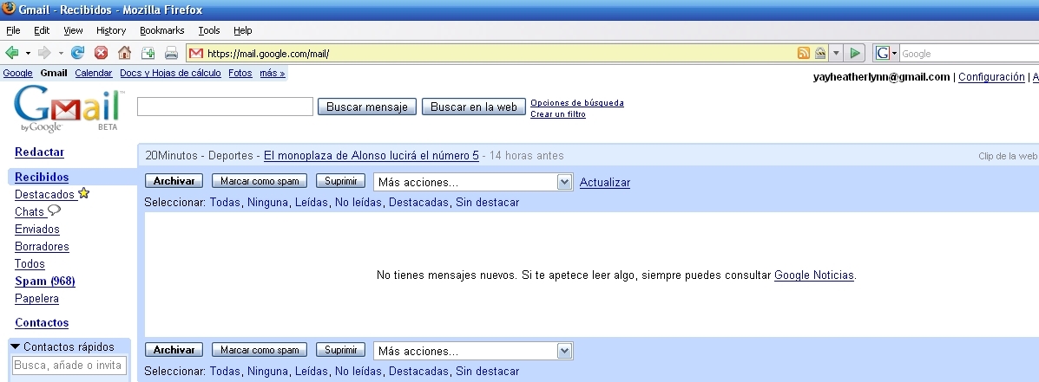Click the Google link in top bar
Image resolution: width=1039 pixels, height=382 pixels.
click(x=18, y=74)
